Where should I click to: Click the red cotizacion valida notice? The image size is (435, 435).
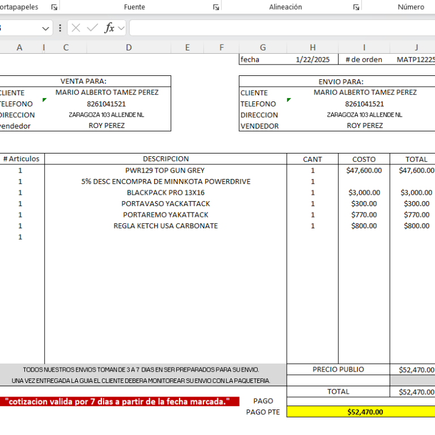click(x=120, y=402)
